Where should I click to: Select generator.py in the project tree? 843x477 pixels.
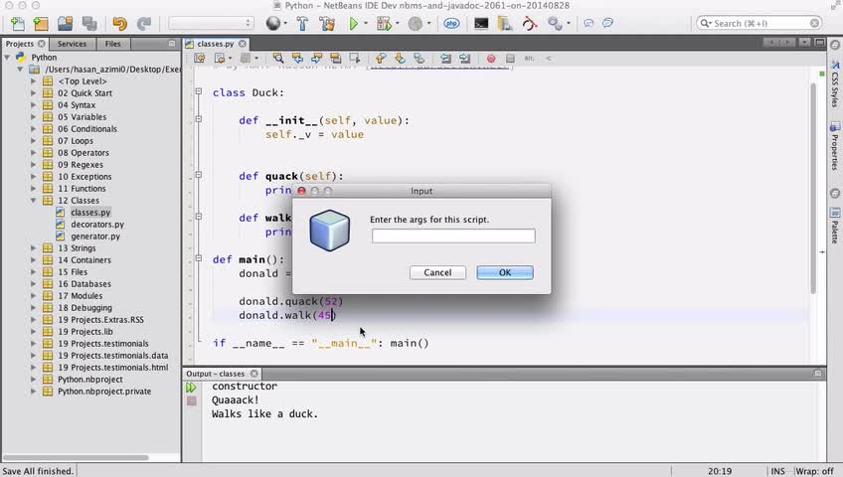[95, 236]
